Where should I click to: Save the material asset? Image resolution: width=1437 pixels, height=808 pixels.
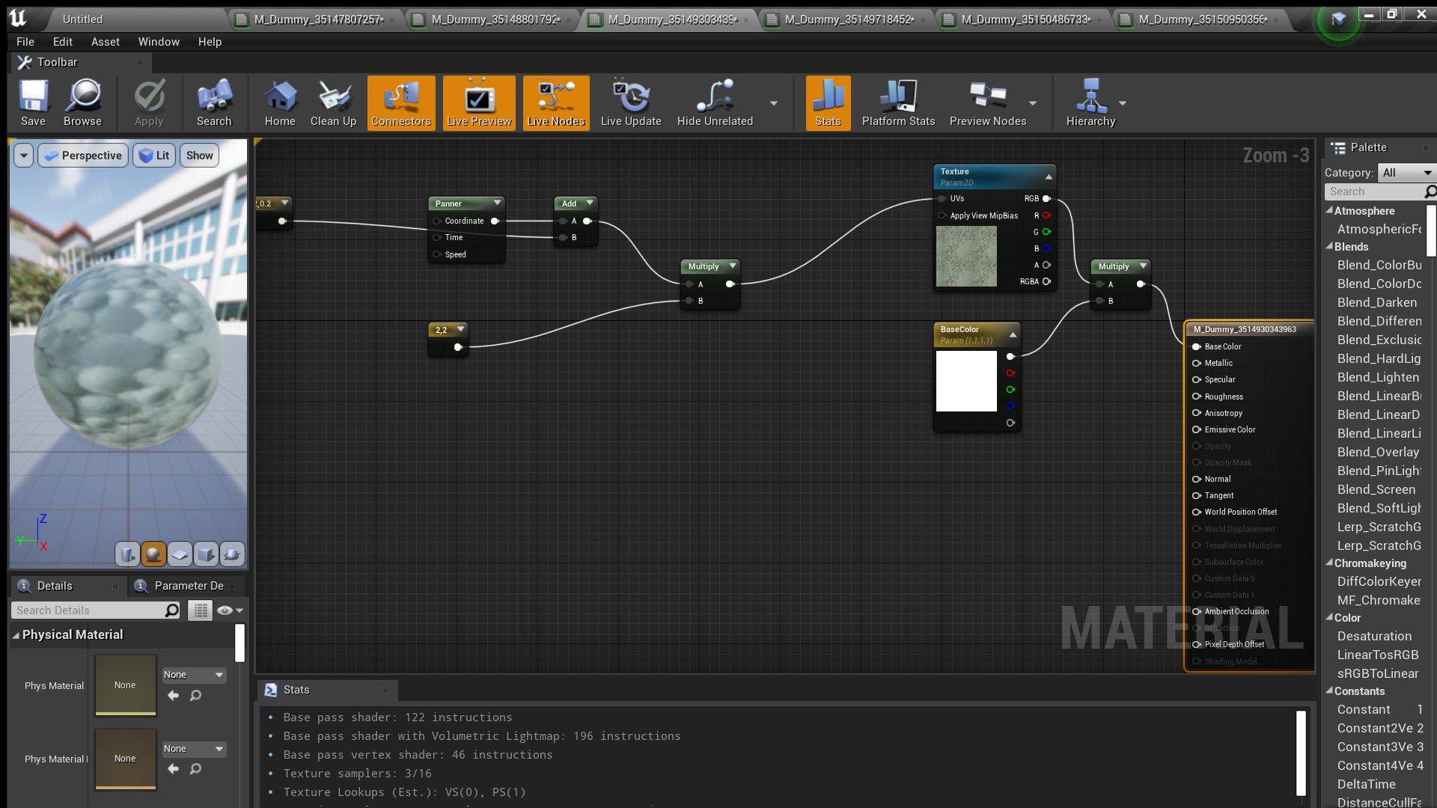pyautogui.click(x=33, y=102)
